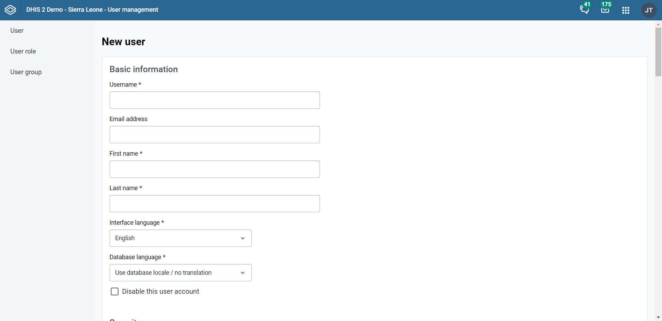This screenshot has width=662, height=321.
Task: Navigate to User group section
Action: pos(26,72)
